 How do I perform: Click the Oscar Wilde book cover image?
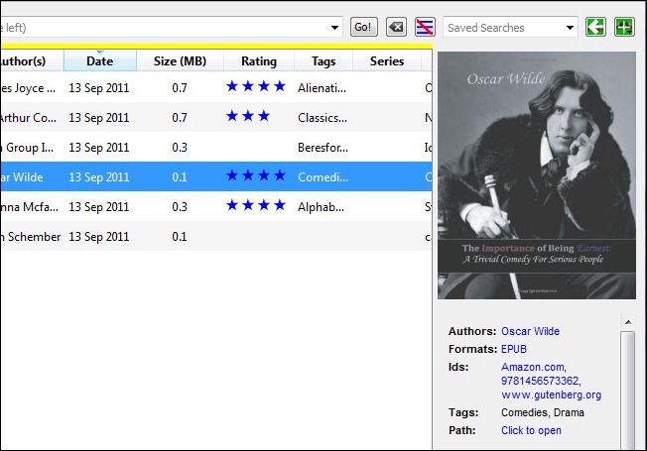click(537, 175)
